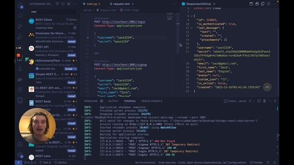Click the scroll-to-top round arrow button
This screenshot has width=294, height=165.
(x=267, y=87)
